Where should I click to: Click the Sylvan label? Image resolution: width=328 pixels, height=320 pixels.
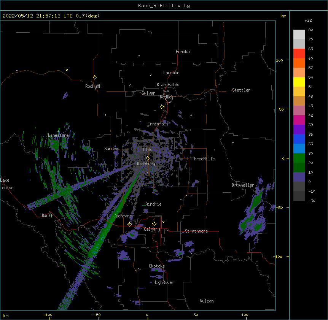click(x=148, y=93)
